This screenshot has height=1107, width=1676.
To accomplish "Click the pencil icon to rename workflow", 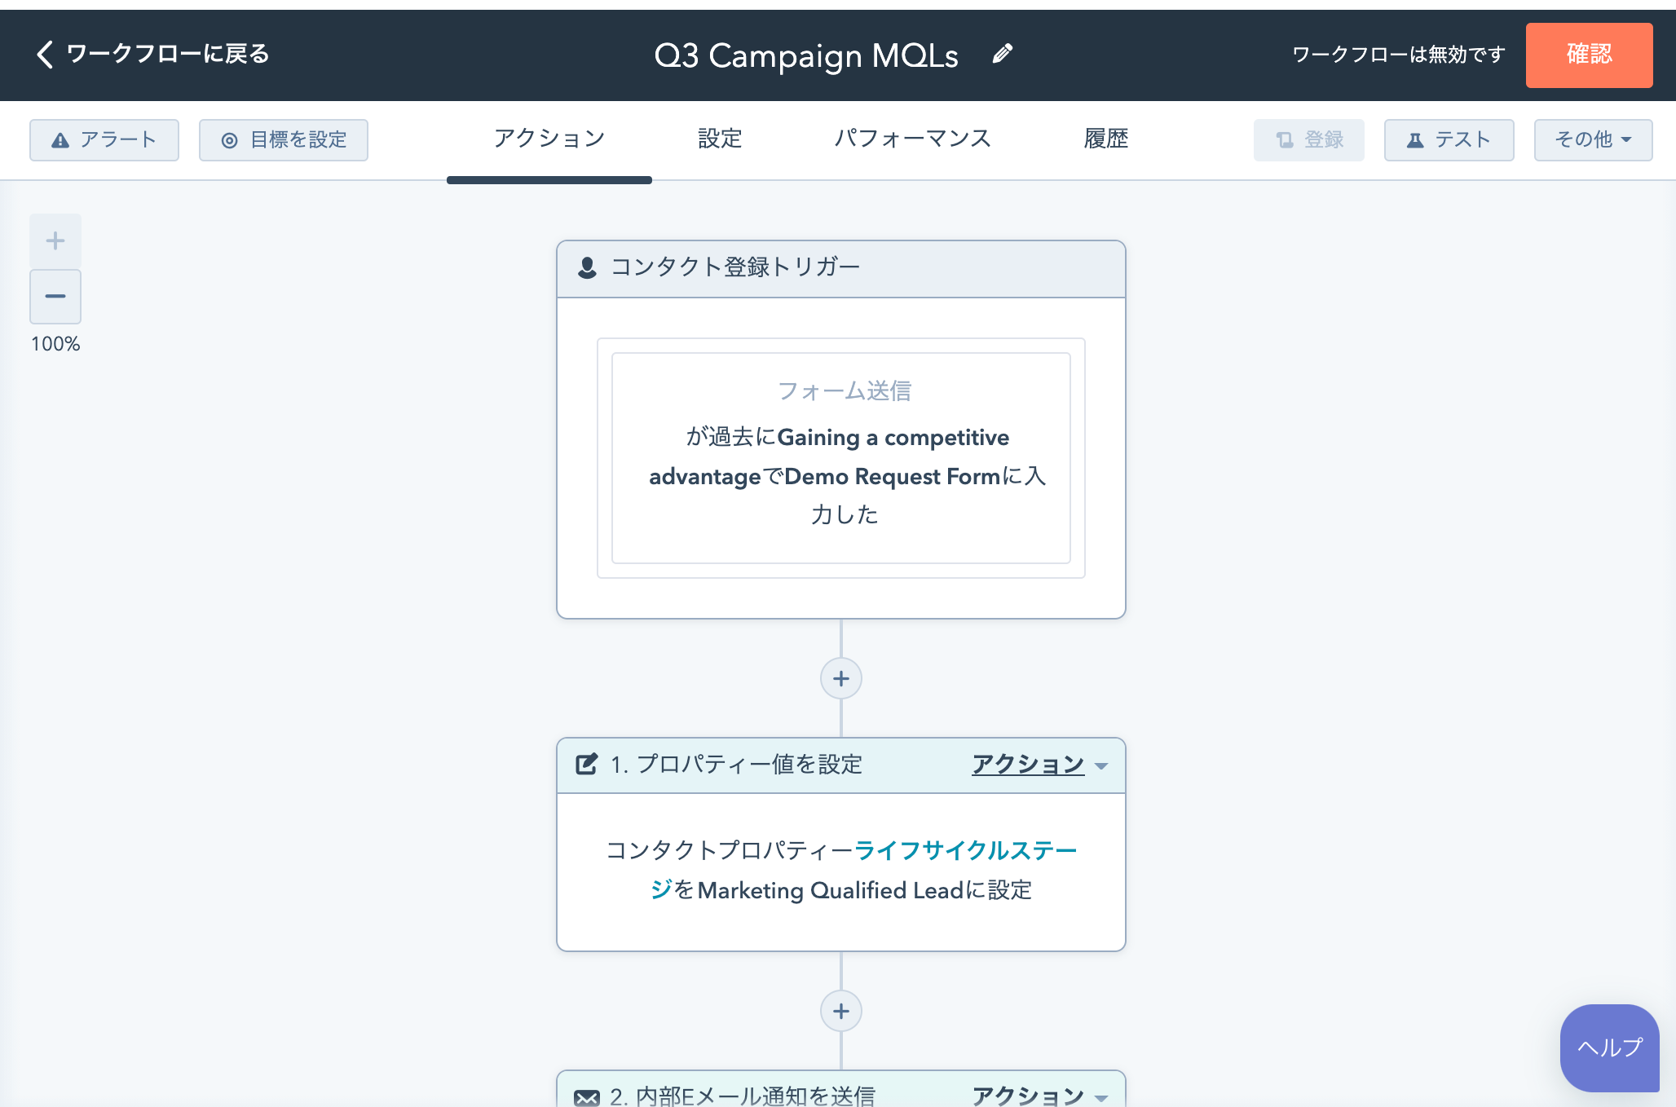I will pos(1003,54).
